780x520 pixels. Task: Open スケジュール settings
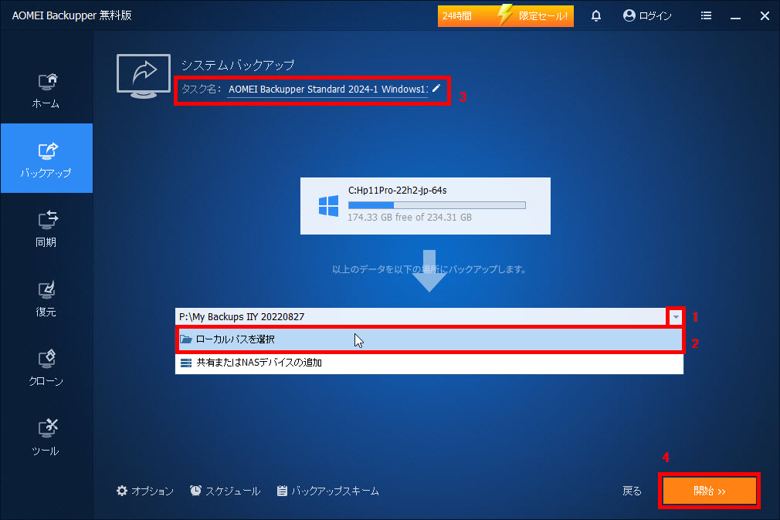click(225, 491)
